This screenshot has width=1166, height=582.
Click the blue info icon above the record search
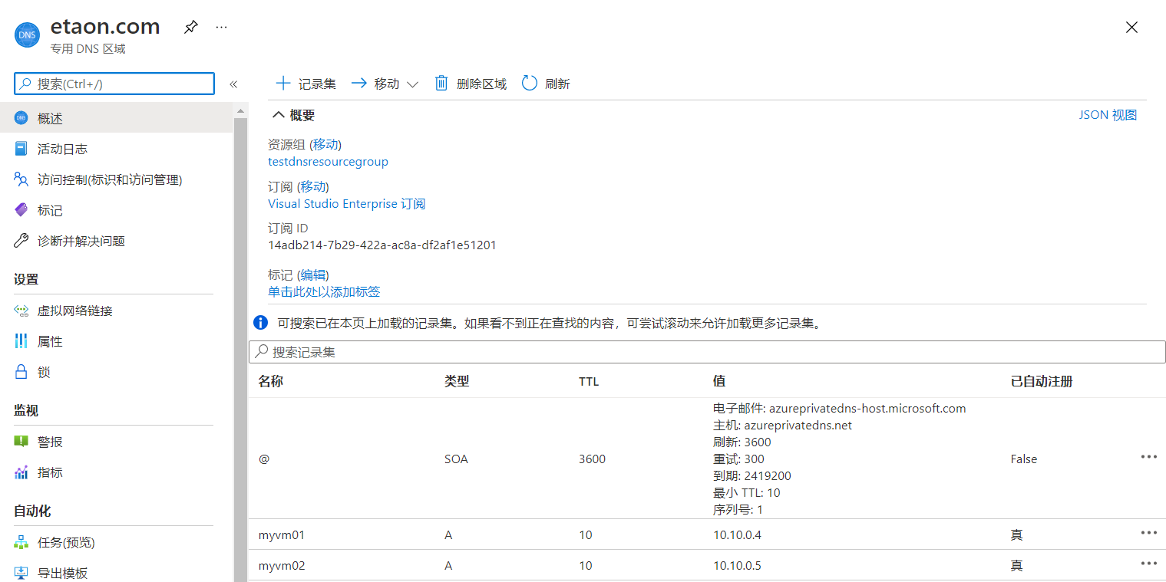click(261, 323)
